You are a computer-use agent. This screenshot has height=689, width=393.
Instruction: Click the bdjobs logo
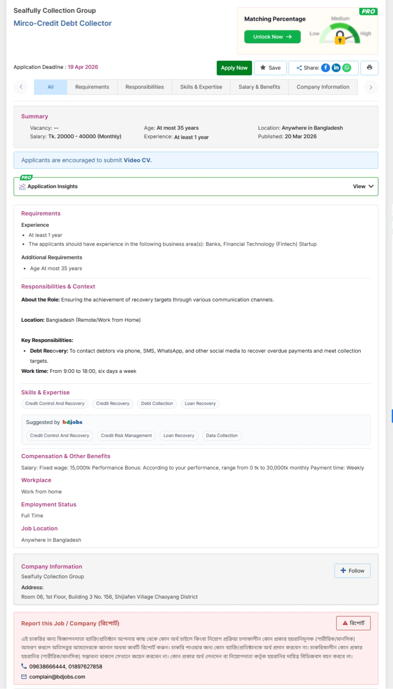coord(72,422)
